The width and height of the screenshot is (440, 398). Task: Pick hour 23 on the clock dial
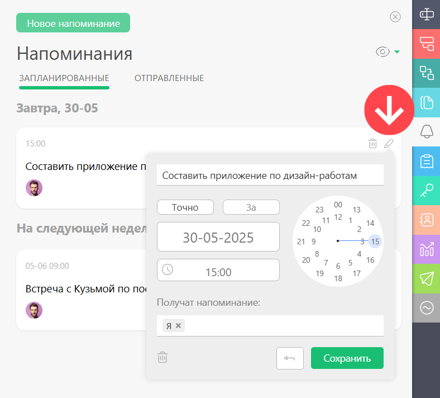point(319,210)
